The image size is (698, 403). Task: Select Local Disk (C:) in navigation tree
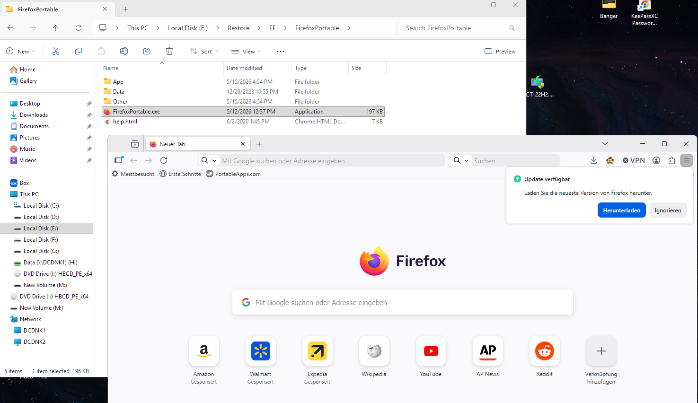pos(41,206)
